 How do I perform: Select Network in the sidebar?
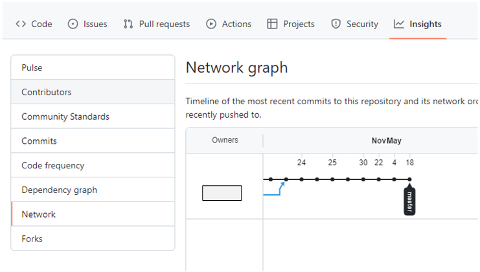(93, 214)
